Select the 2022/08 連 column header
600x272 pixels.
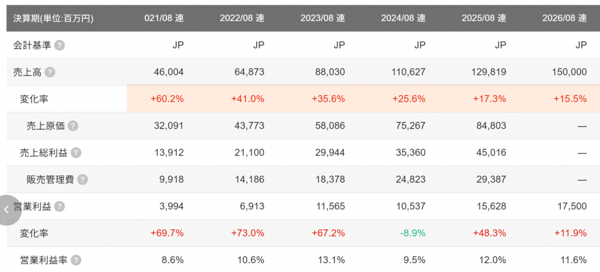[x=242, y=18]
